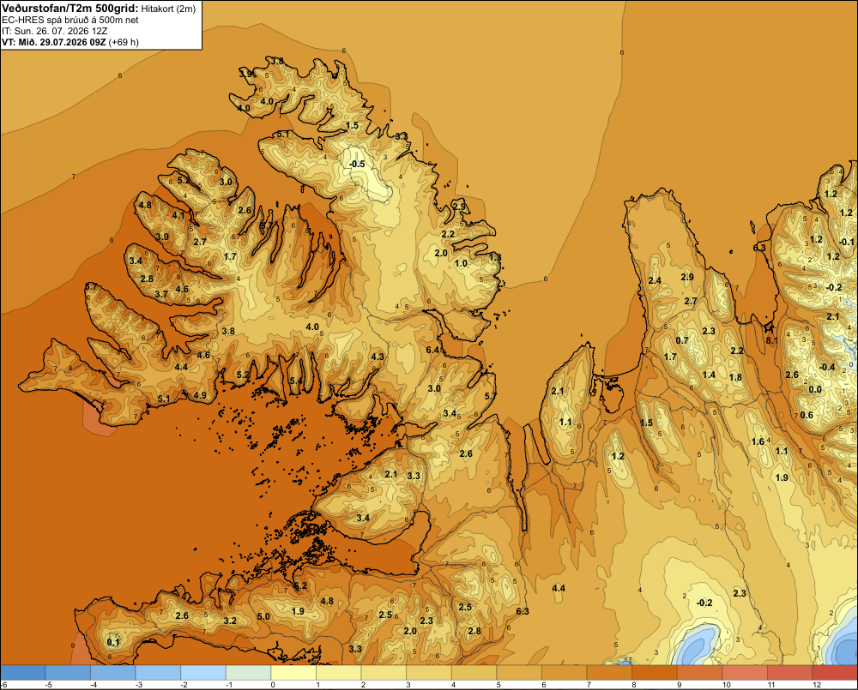Click the "-0.1" temperature value on the map

tap(846, 242)
